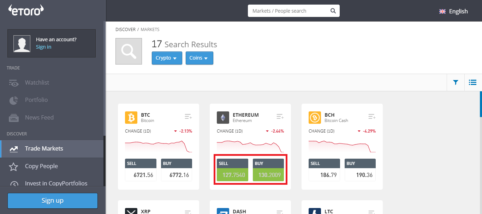
Task: Click the search magnifier icon
Action: pyautogui.click(x=333, y=11)
